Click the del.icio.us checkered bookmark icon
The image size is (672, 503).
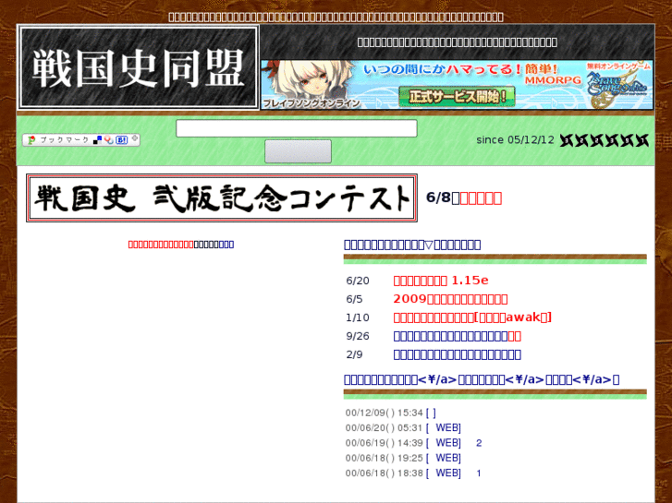[97, 140]
